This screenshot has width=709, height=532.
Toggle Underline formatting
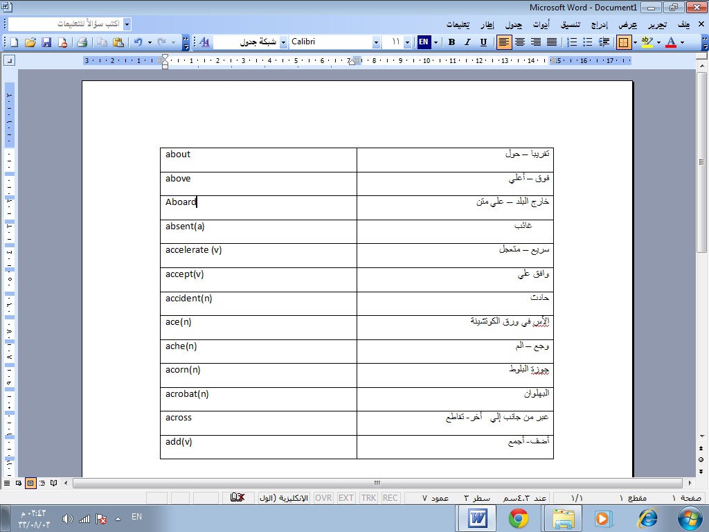pyautogui.click(x=483, y=42)
